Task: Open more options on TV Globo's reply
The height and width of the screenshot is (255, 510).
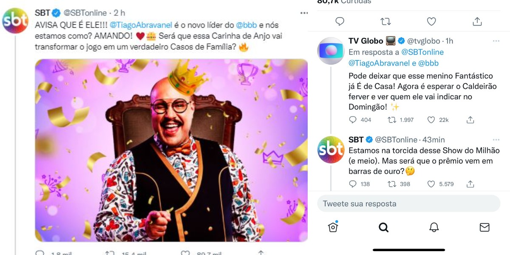Action: 496,41
